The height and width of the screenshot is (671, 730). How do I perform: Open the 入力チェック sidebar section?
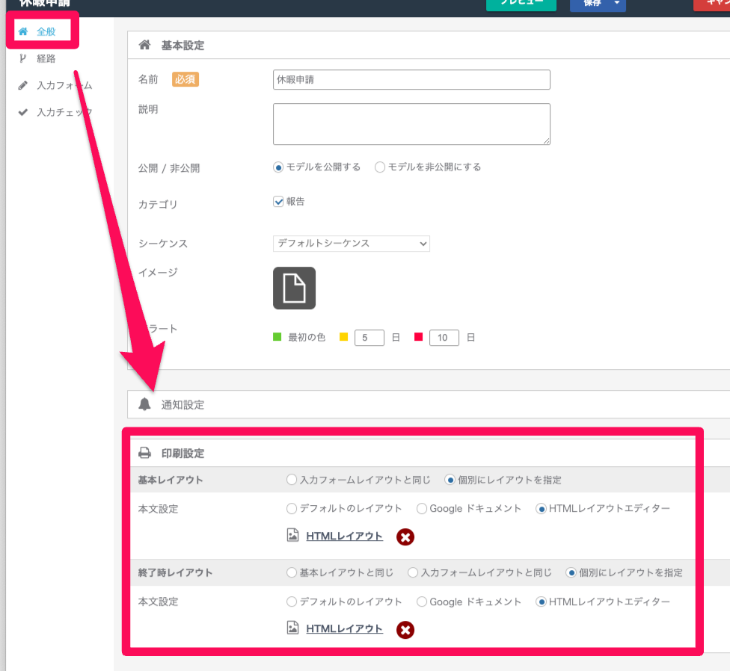(64, 113)
